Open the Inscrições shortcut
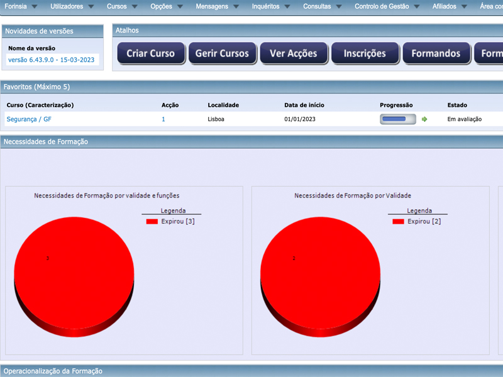503x377 pixels. click(x=365, y=53)
